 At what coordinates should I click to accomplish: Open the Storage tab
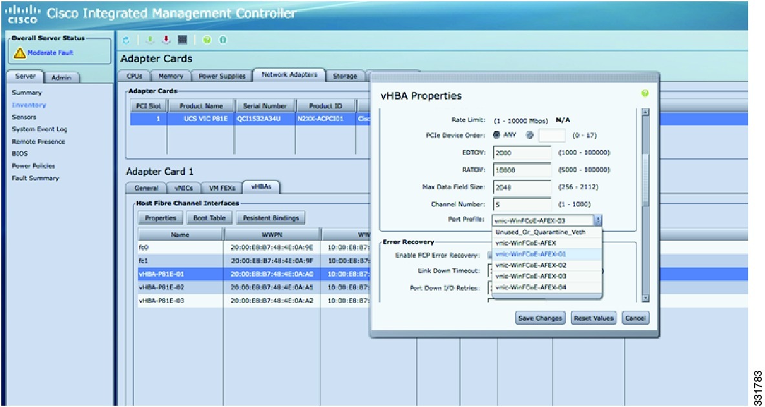[345, 76]
